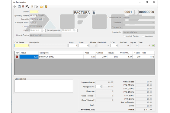Maximize the Facturacion window
The height and width of the screenshot is (113, 170).
(147, 2)
